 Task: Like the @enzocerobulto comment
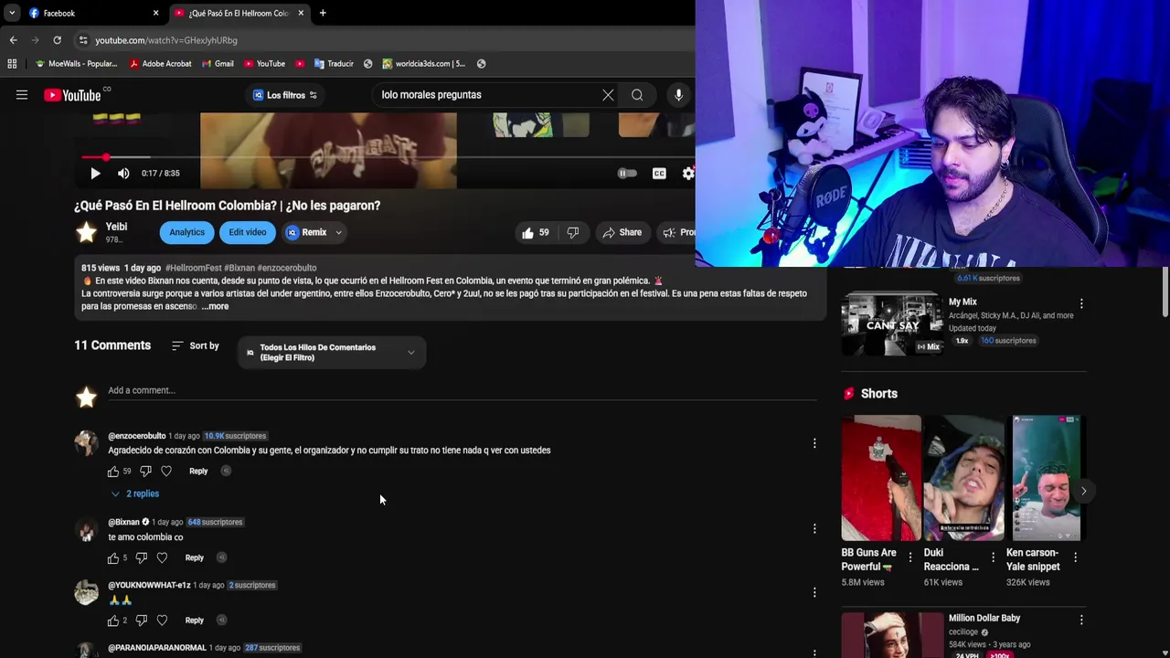coord(113,472)
